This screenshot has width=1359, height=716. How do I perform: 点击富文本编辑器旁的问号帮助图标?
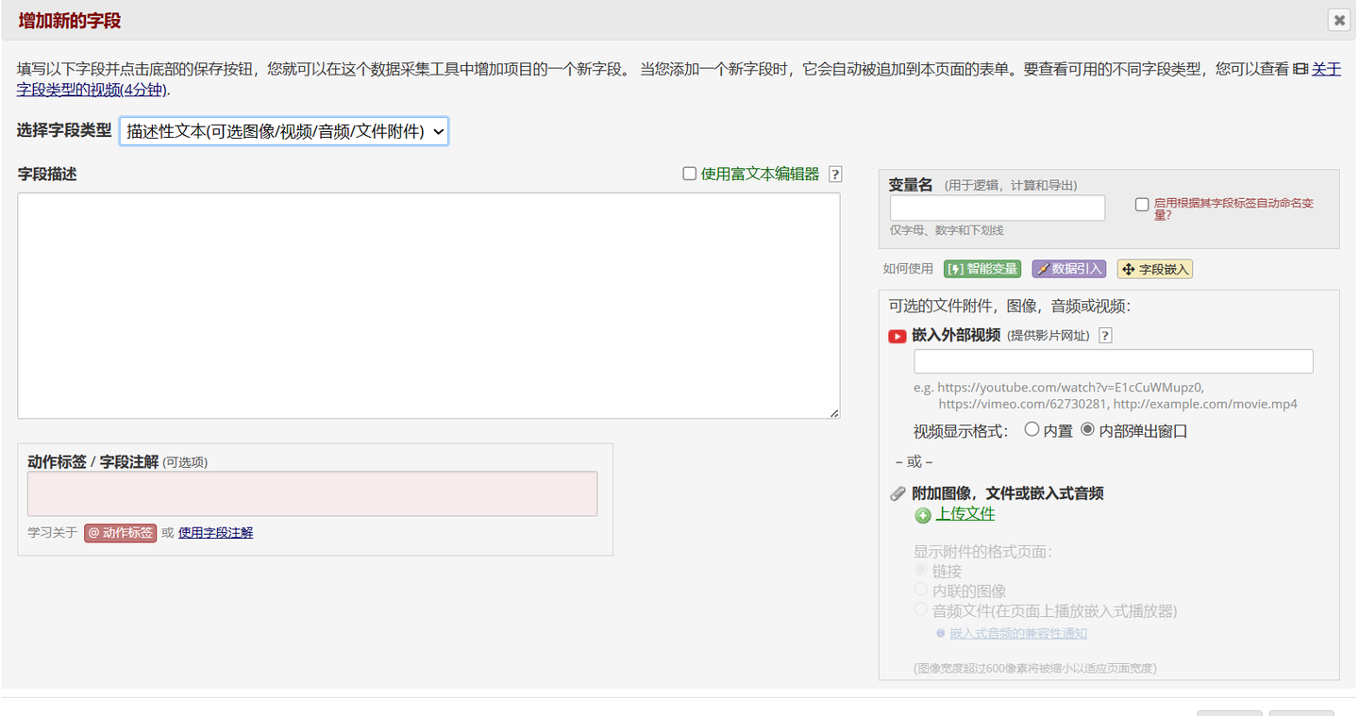point(834,173)
